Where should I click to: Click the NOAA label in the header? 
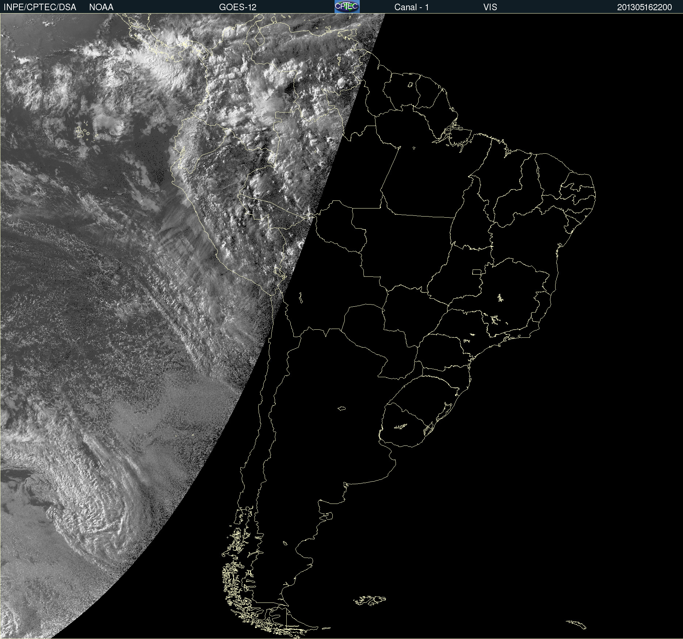101,7
